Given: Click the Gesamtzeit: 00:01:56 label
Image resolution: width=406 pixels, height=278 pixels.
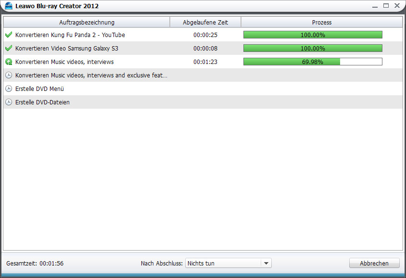Looking at the screenshot, I should click(x=35, y=263).
